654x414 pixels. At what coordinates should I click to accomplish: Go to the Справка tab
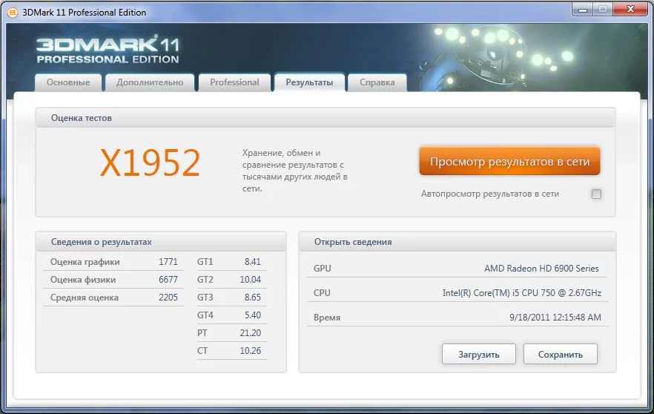point(377,82)
